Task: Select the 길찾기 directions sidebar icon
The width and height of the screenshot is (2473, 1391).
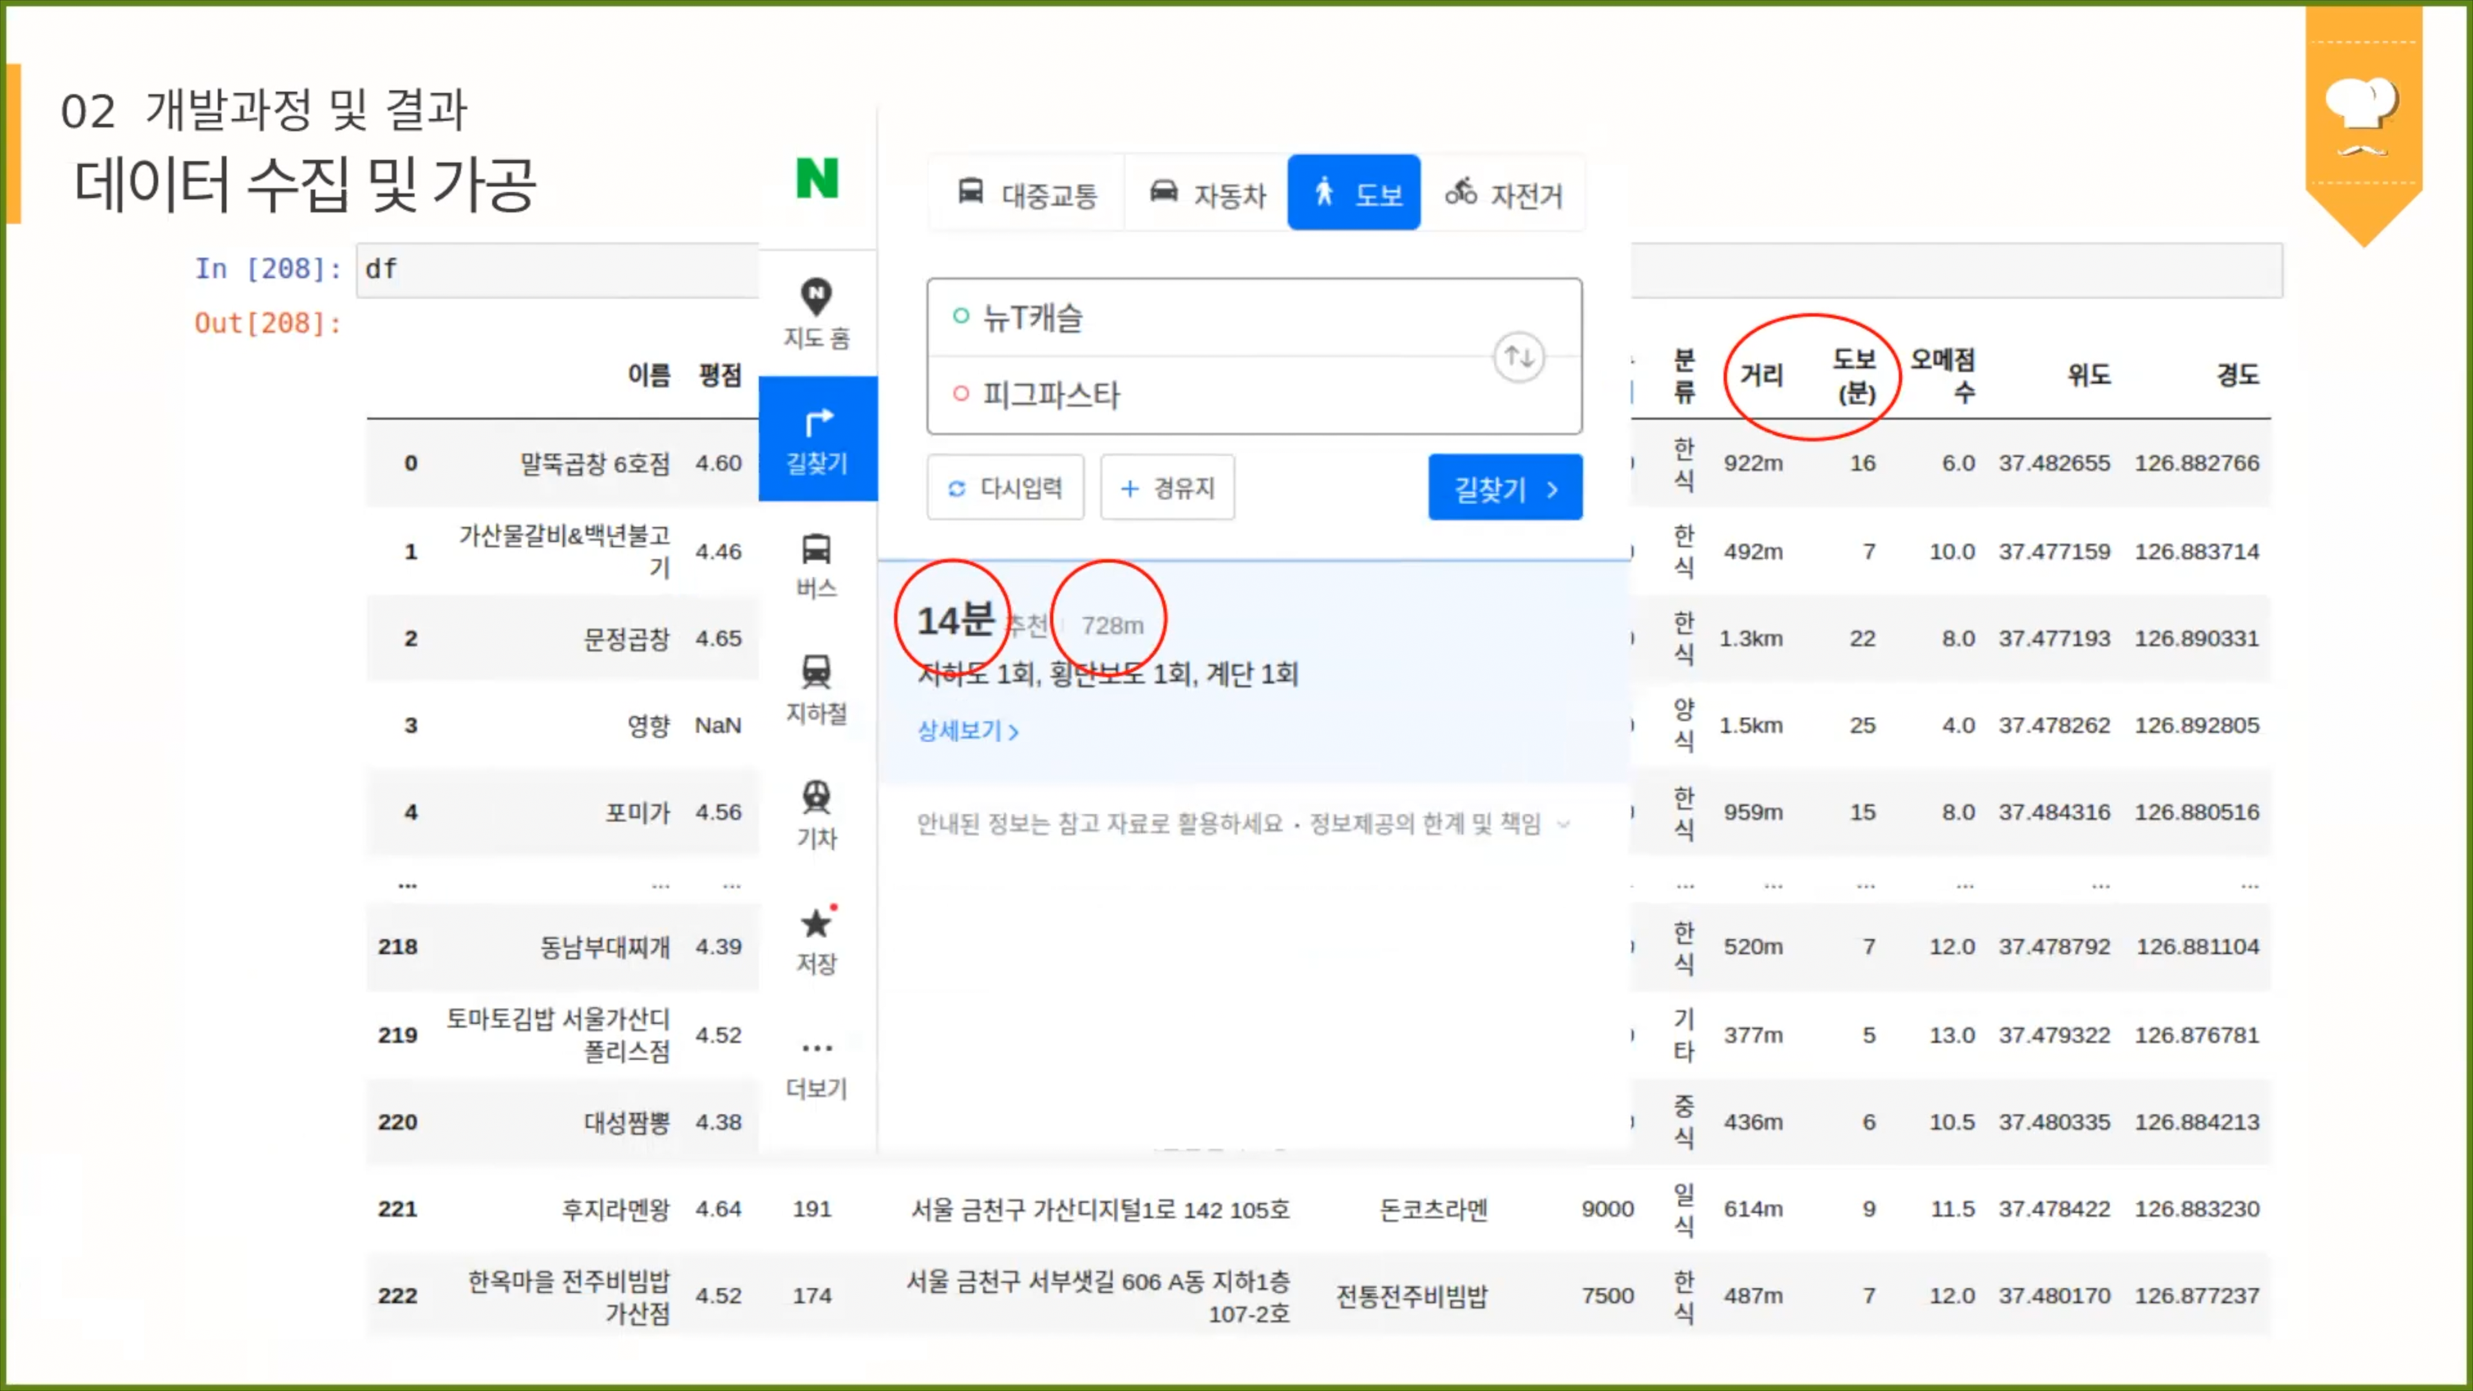Action: pyautogui.click(x=817, y=439)
